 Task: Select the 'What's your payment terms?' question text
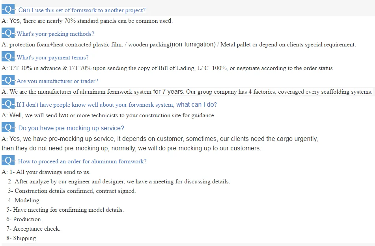click(x=52, y=57)
